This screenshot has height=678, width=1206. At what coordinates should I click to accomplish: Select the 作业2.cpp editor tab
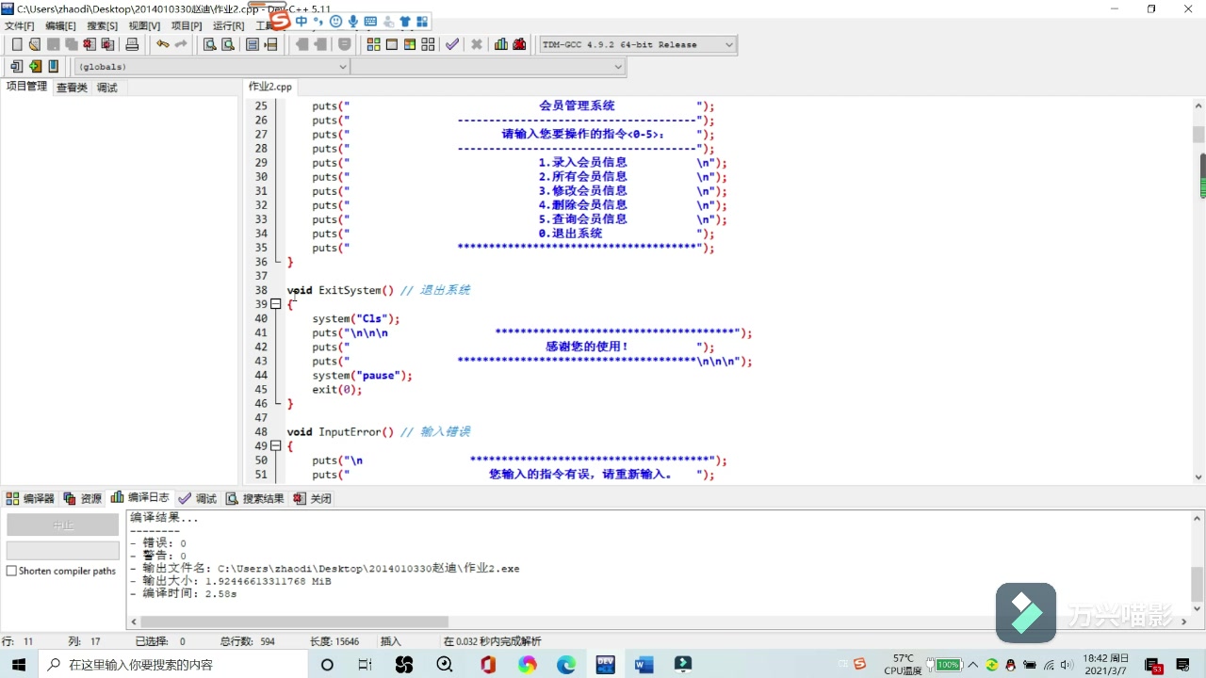click(x=270, y=87)
